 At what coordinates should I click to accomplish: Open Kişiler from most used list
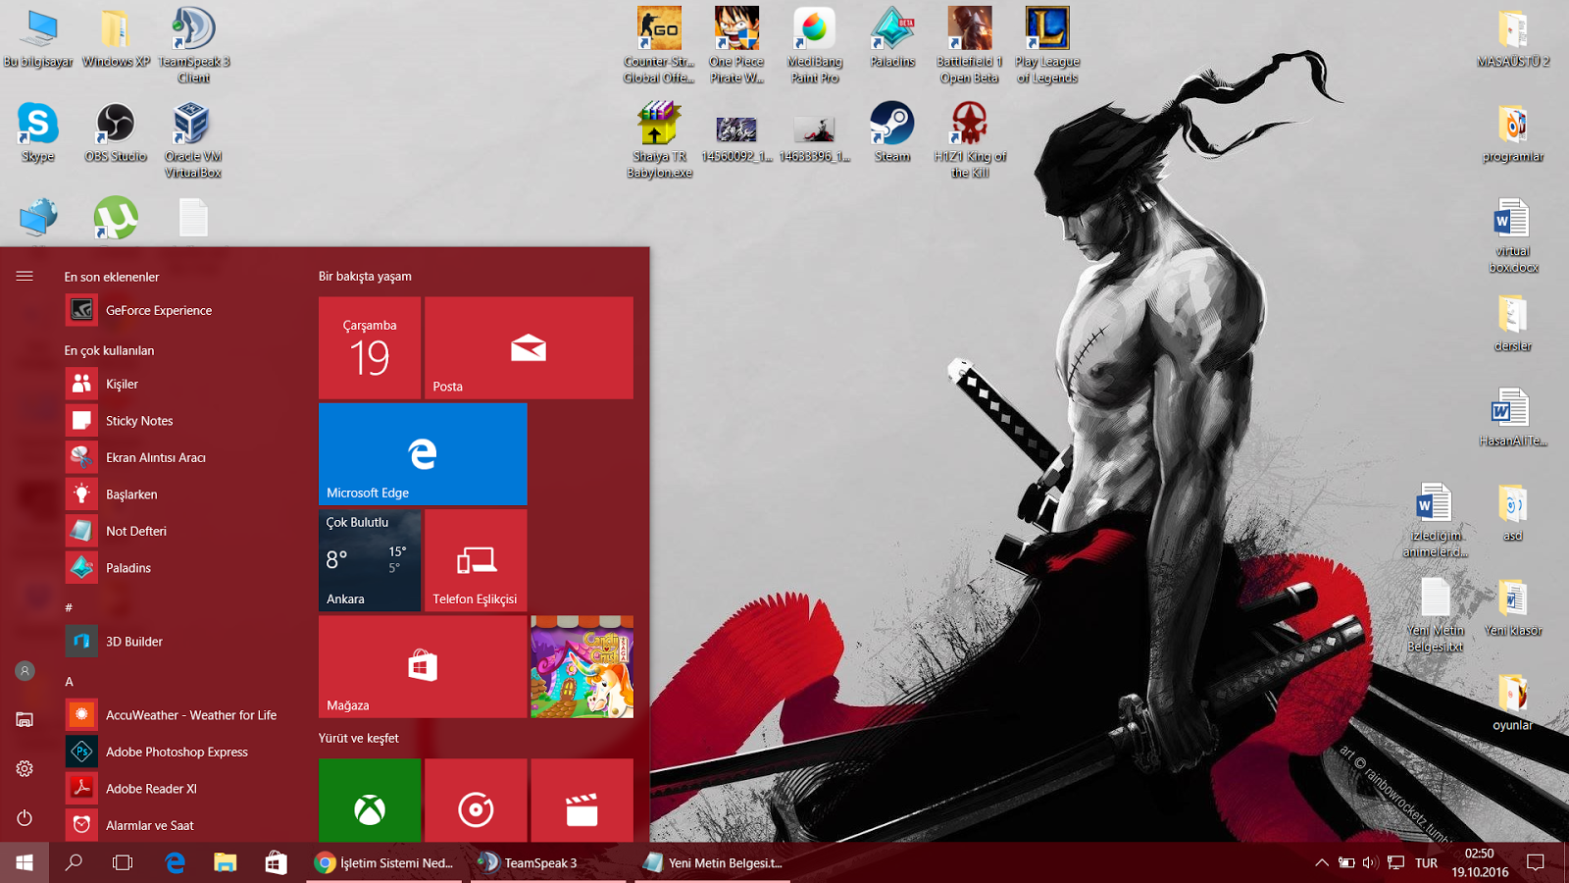point(181,385)
